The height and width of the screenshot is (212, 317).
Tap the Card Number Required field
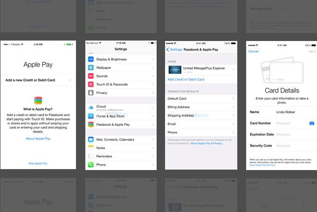pyautogui.click(x=282, y=123)
